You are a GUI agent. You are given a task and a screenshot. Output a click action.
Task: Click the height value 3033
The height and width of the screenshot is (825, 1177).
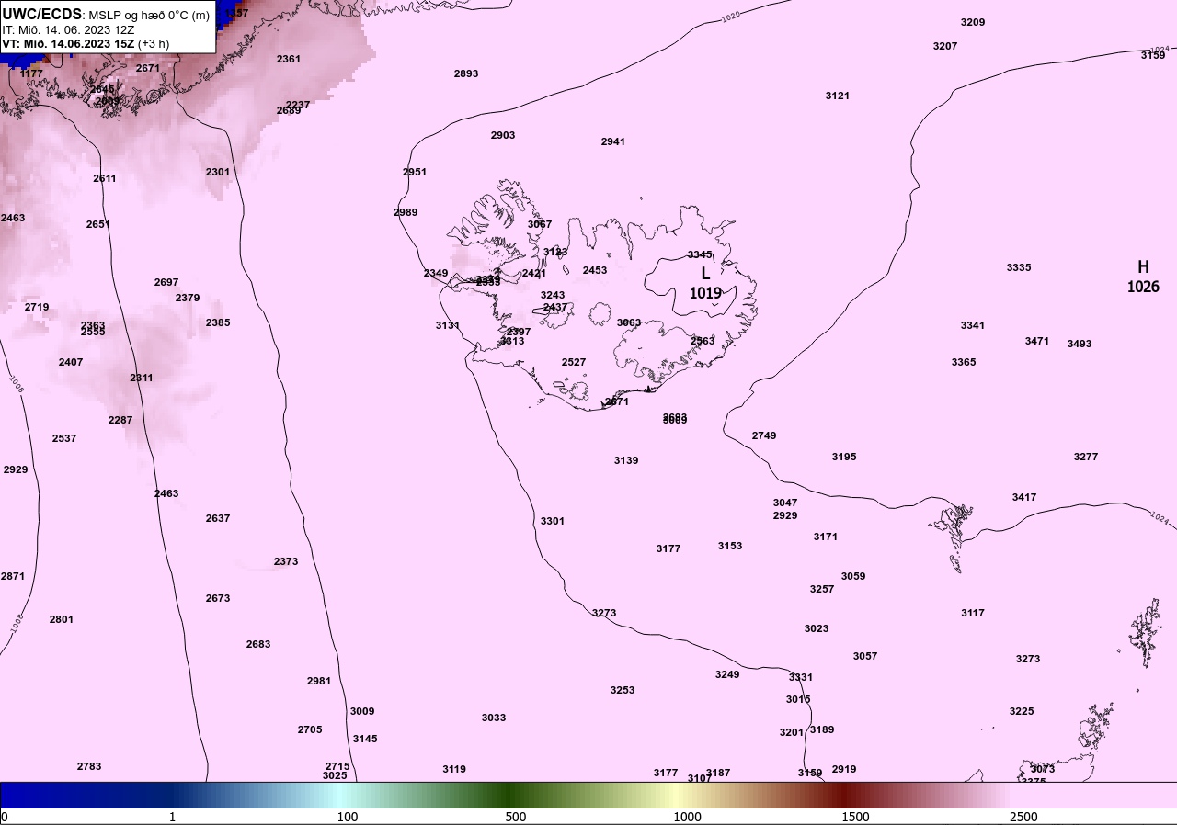(494, 718)
